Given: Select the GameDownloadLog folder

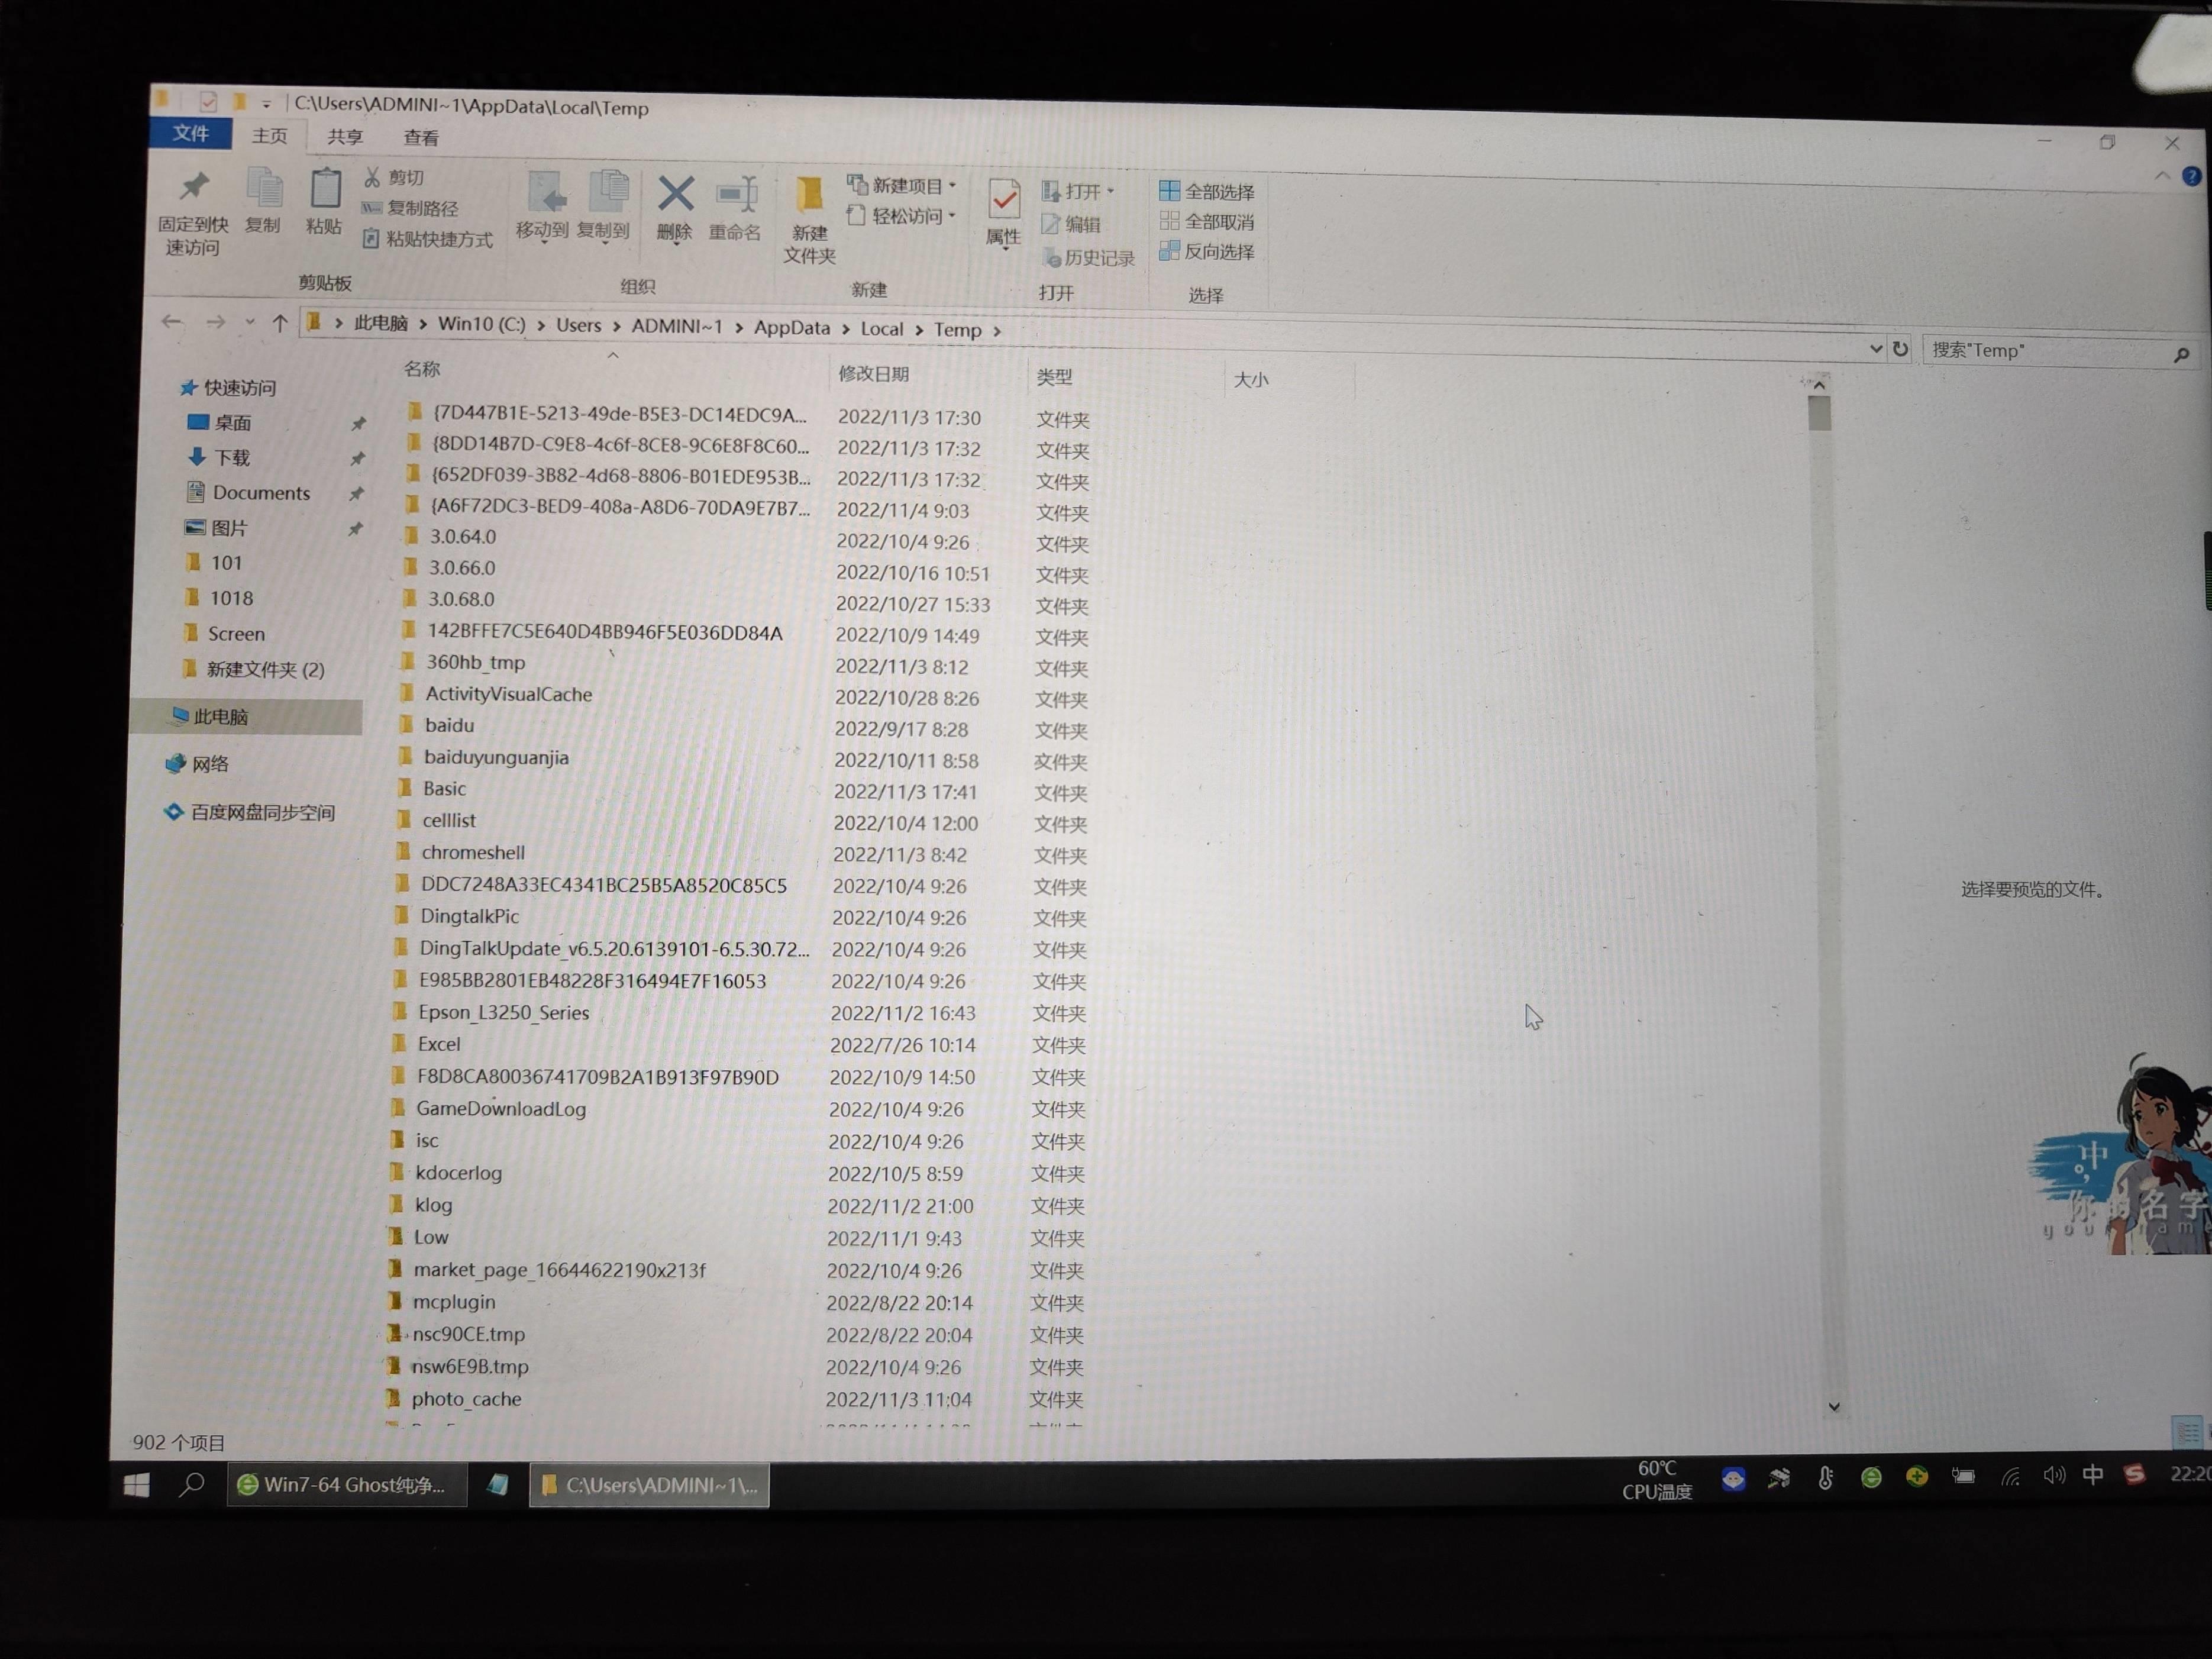Looking at the screenshot, I should point(500,1109).
